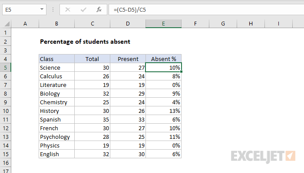Click the Name Box showing E5
The height and width of the screenshot is (173, 304).
pyautogui.click(x=24, y=10)
